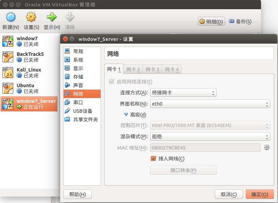This screenshot has height=203, width=278.
Task: Click window7 已关闭 status text
Action: coord(31,44)
